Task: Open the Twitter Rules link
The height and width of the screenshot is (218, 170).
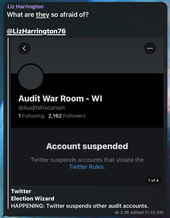Action: coord(86,167)
